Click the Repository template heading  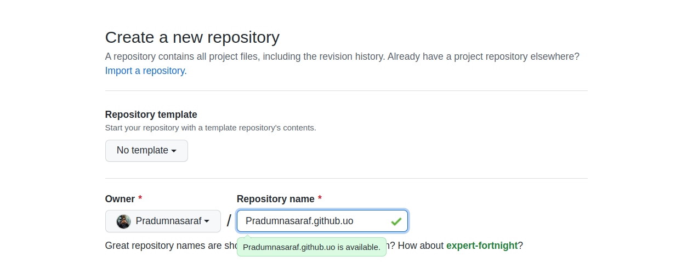tap(151, 115)
